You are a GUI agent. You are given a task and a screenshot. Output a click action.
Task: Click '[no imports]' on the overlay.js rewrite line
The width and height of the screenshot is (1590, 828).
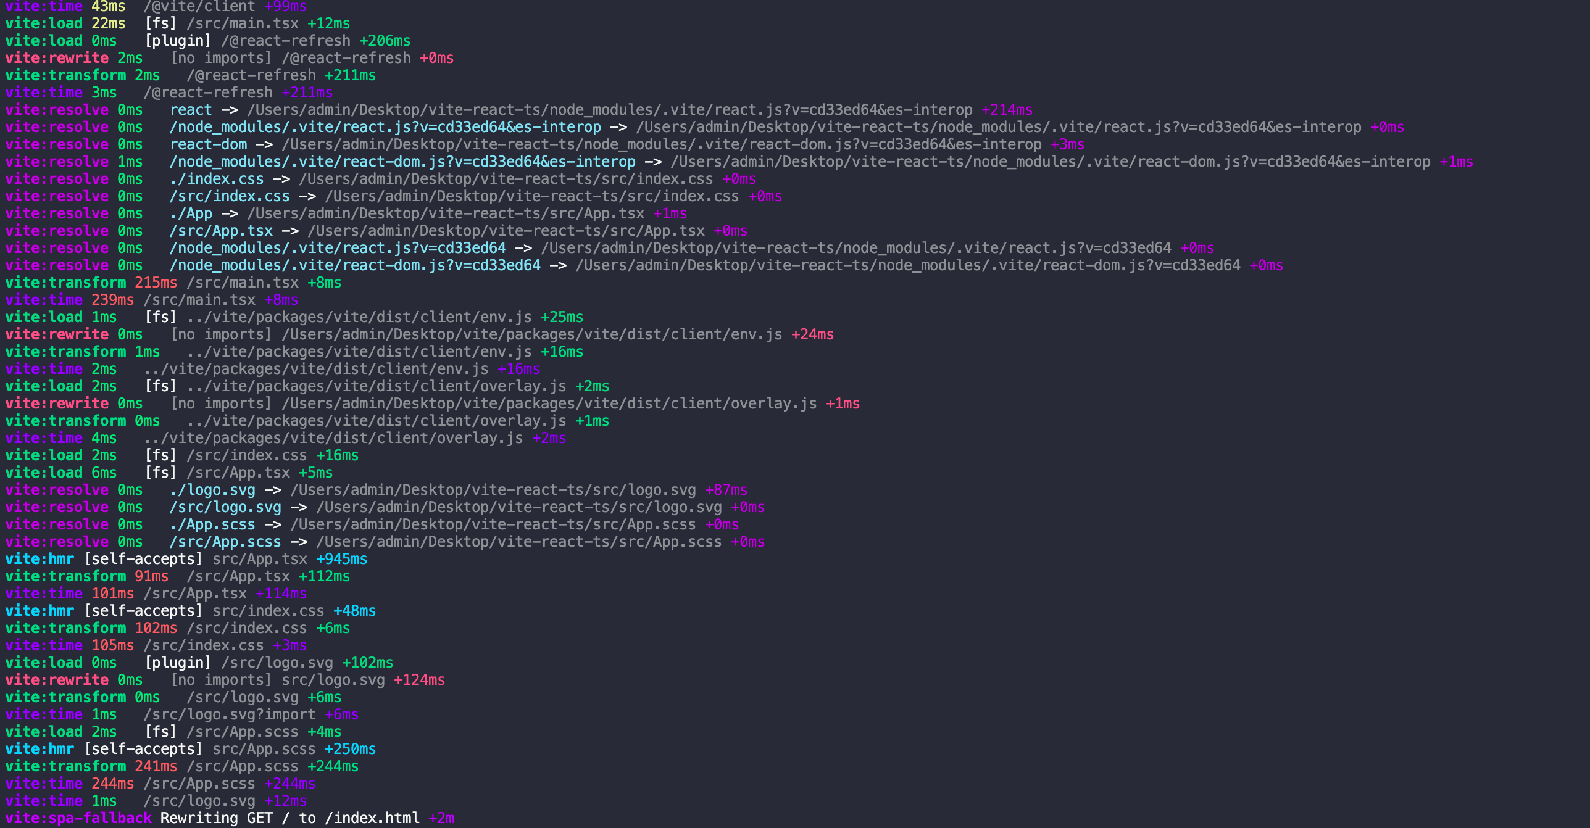click(221, 404)
